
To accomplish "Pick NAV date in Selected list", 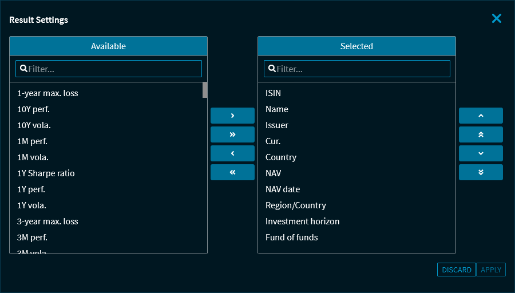I will click(x=283, y=189).
